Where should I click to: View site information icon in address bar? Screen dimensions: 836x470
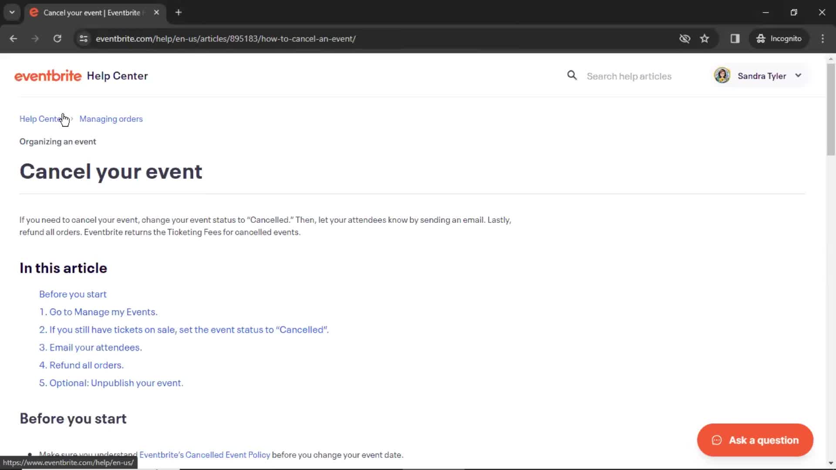84,39
